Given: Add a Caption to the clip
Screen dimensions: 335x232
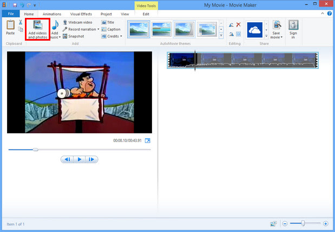Looking at the screenshot, I should point(111,29).
